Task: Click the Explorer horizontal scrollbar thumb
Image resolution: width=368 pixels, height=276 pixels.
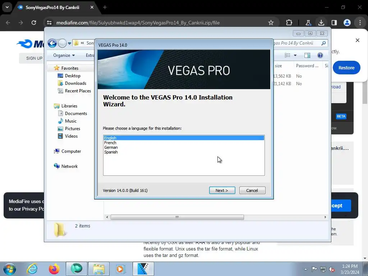Action: point(177,217)
